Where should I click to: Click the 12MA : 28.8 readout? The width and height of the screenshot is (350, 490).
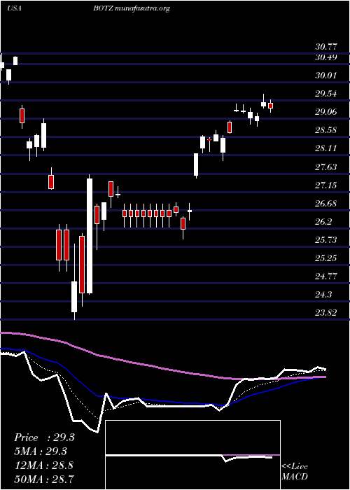point(43,465)
